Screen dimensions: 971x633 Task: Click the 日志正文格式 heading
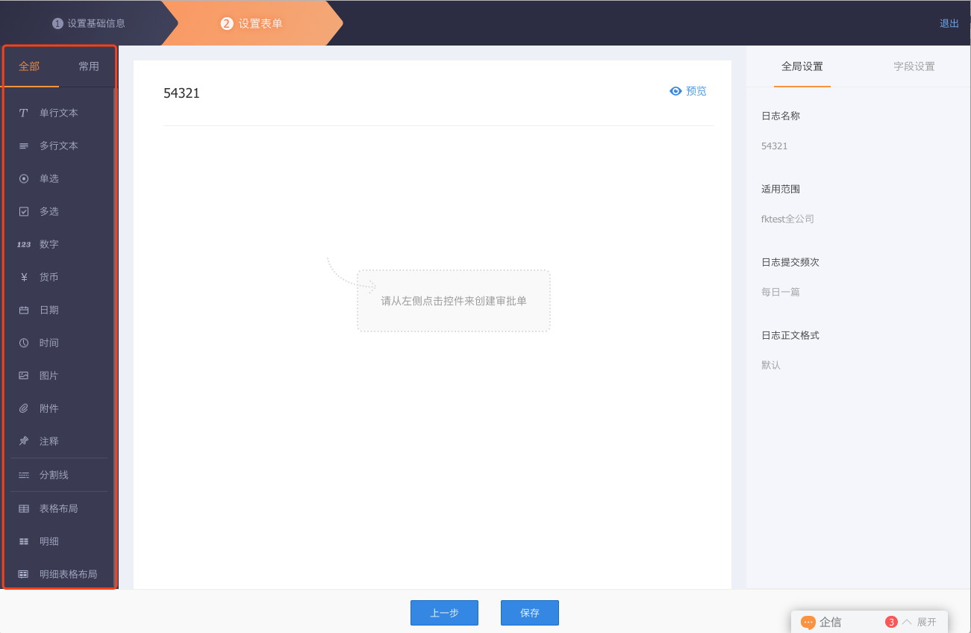[790, 336]
